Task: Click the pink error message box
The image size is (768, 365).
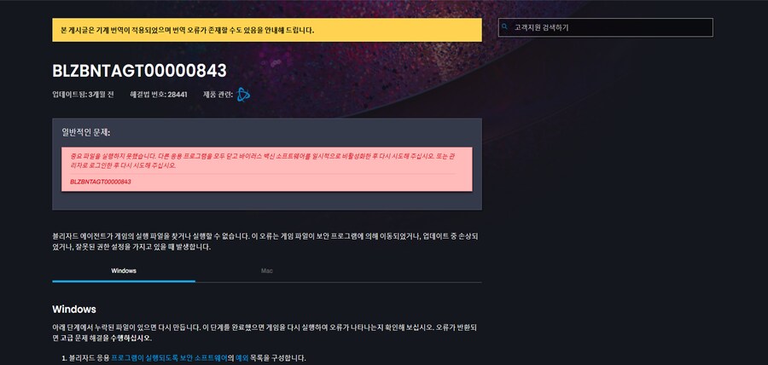Action: point(267,169)
